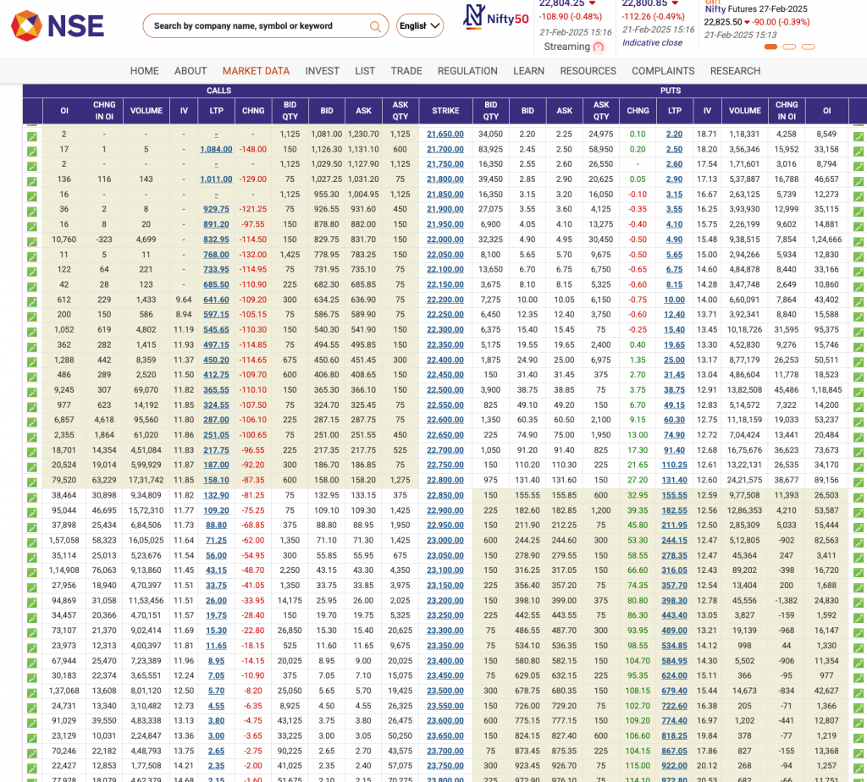This screenshot has width=867, height=782.
Task: Click the streaming refresh icon
Action: (599, 47)
